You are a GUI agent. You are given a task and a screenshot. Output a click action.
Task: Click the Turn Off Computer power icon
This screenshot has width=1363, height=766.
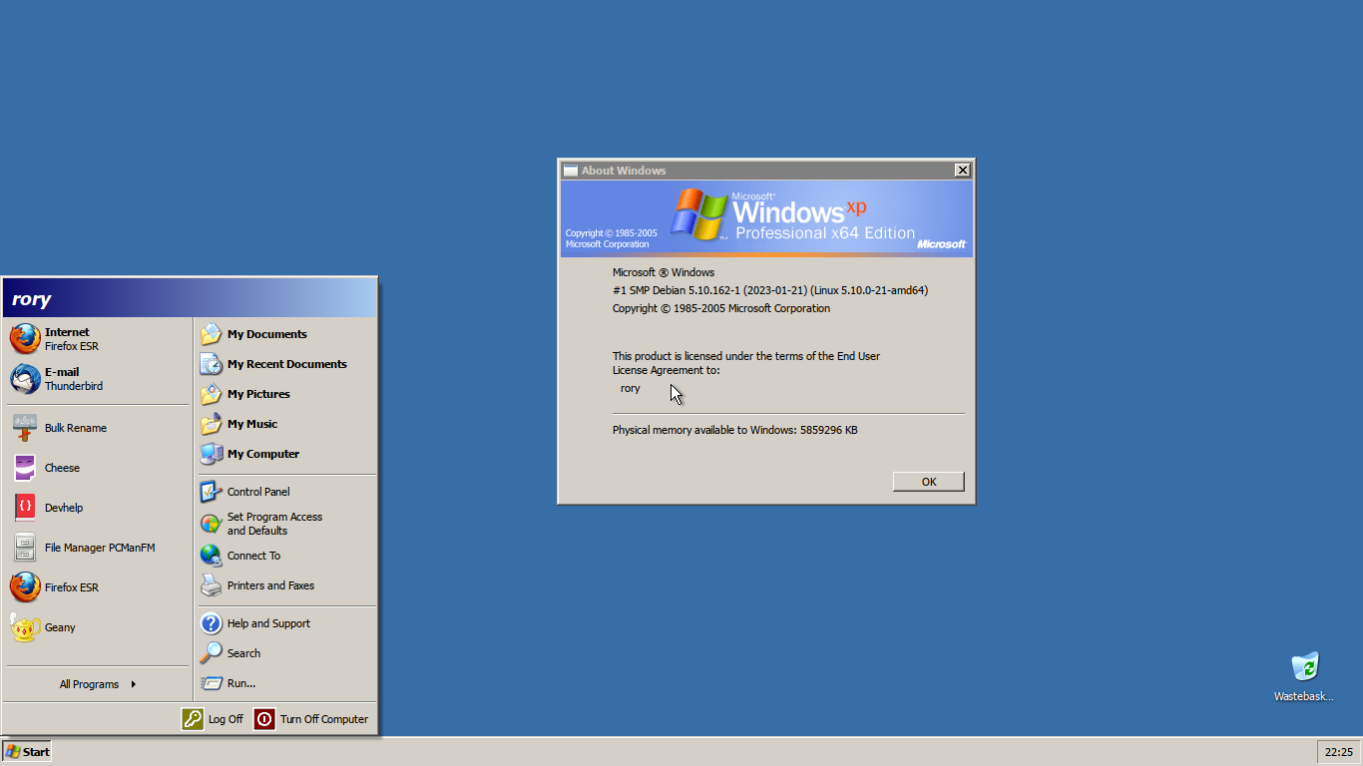click(264, 719)
